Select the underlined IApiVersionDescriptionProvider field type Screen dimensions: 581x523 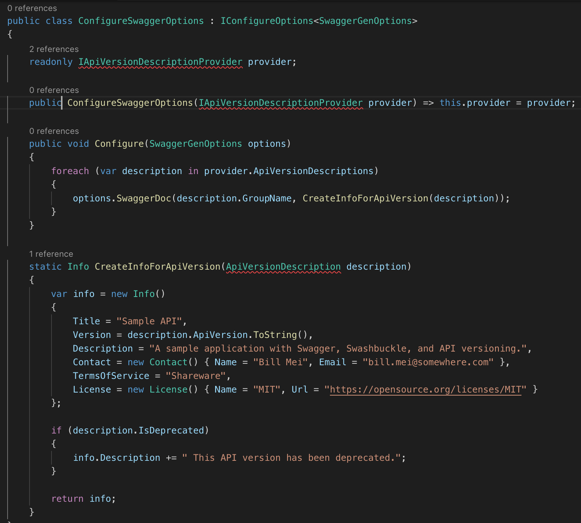click(160, 61)
